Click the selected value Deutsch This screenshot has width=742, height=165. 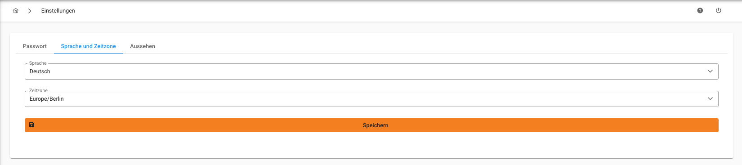click(40, 71)
